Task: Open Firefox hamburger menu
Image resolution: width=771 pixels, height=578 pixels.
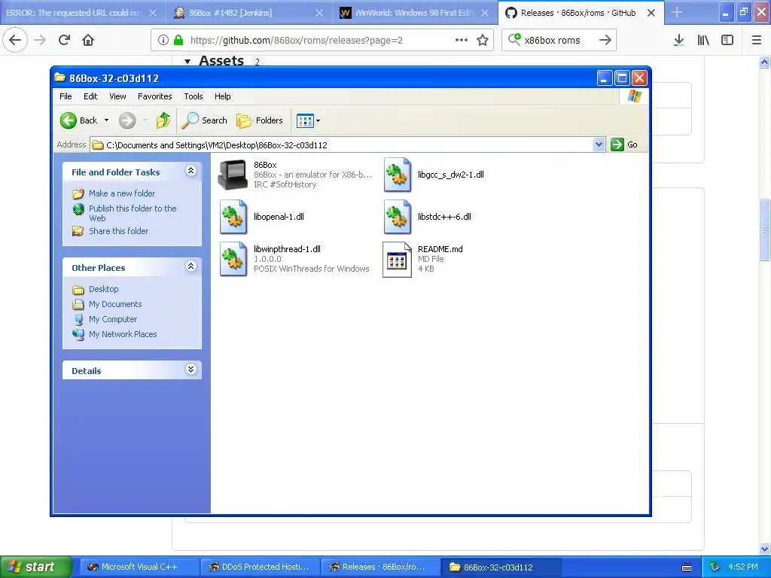Action: coord(756,41)
